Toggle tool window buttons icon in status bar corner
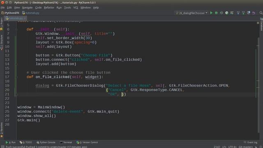 [x=2, y=147]
